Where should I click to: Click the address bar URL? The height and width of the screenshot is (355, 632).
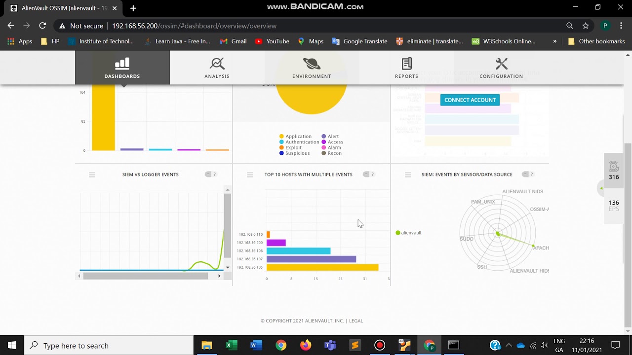point(194,26)
